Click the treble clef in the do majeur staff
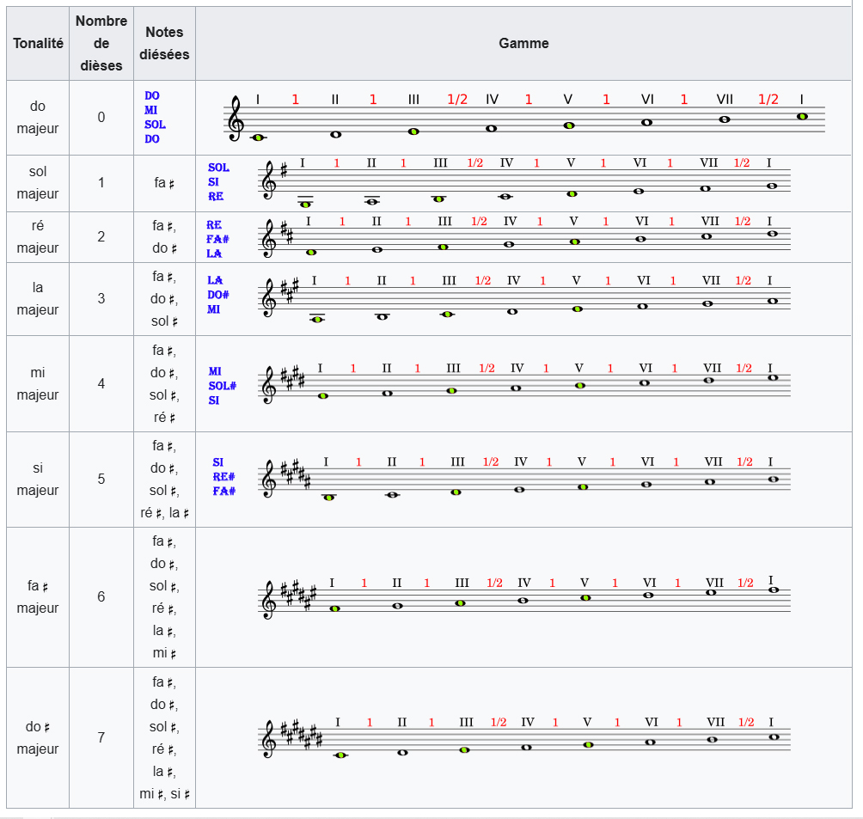The width and height of the screenshot is (863, 819). coord(236,119)
